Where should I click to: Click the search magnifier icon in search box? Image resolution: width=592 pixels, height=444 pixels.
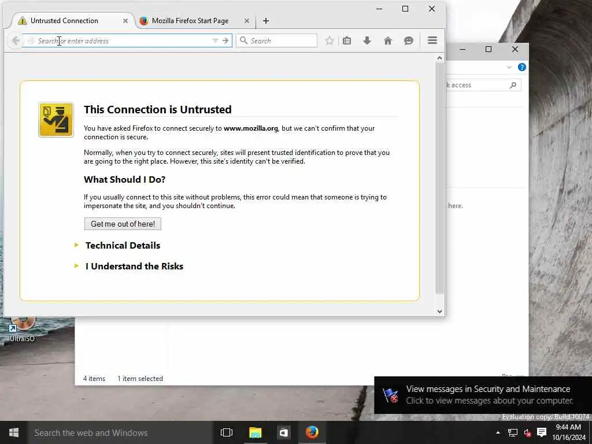[244, 40]
